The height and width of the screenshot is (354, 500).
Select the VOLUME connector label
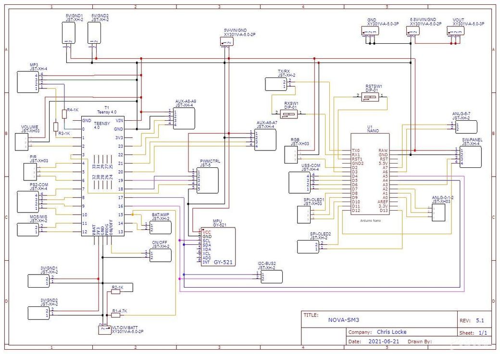(x=30, y=127)
